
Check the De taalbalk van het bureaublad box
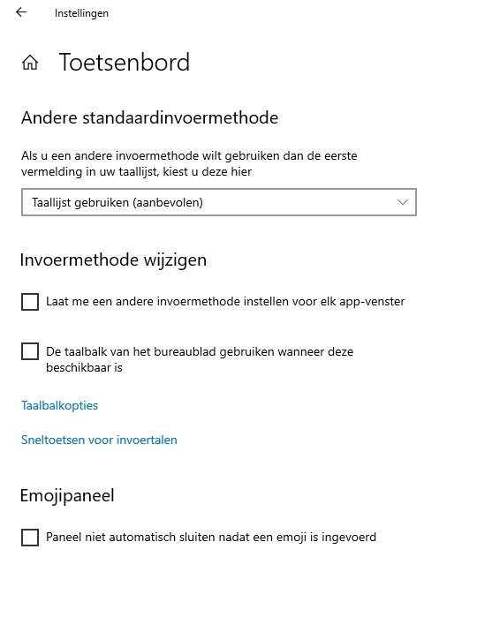tap(30, 351)
